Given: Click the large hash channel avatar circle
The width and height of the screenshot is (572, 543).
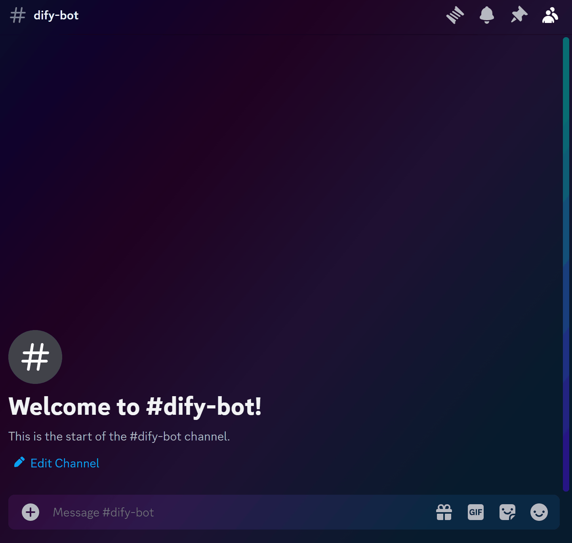Looking at the screenshot, I should 35,357.
